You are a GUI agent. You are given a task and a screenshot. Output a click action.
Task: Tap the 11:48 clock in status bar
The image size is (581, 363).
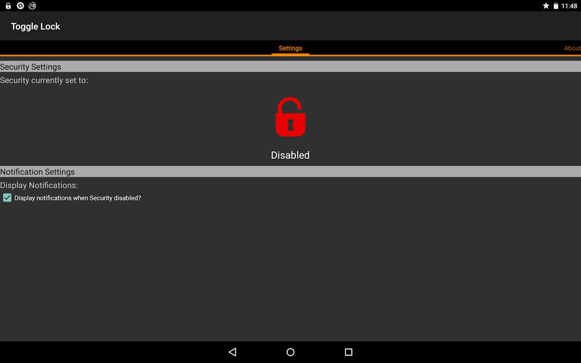pyautogui.click(x=569, y=6)
